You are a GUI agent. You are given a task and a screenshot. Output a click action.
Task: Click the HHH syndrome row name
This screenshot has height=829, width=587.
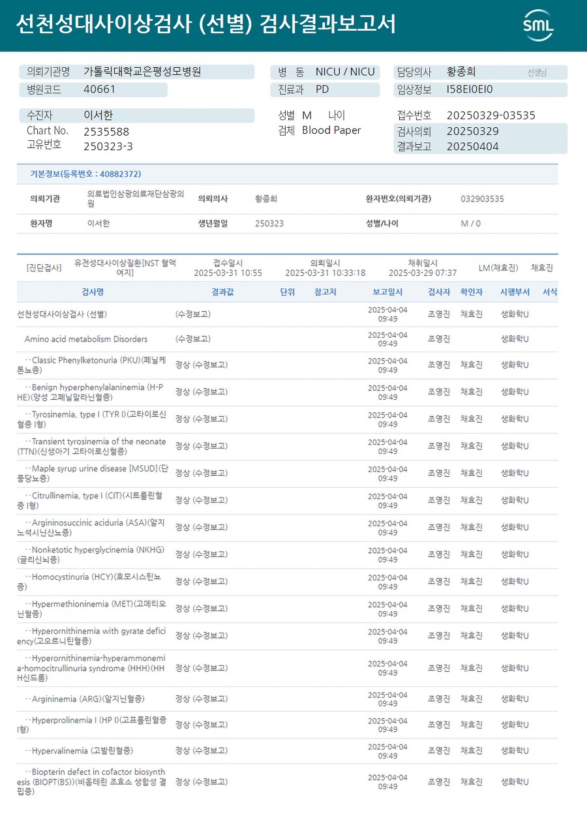point(91,669)
